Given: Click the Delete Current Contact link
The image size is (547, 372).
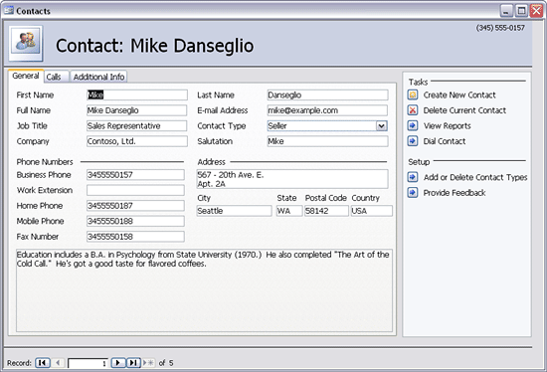Looking at the screenshot, I should point(464,110).
